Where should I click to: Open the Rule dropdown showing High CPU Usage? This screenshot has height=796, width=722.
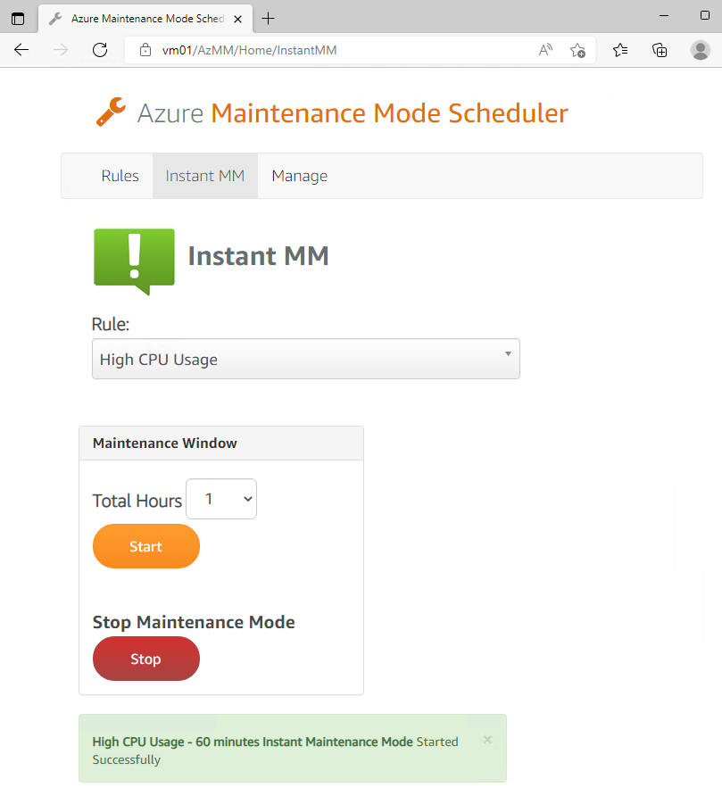(305, 359)
